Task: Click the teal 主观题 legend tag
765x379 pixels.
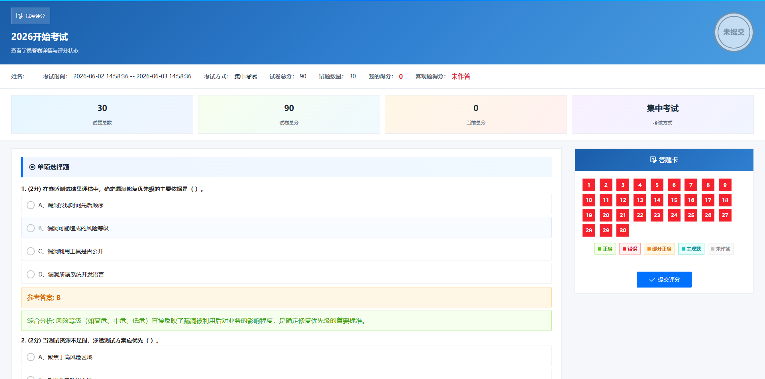Action: coord(691,249)
